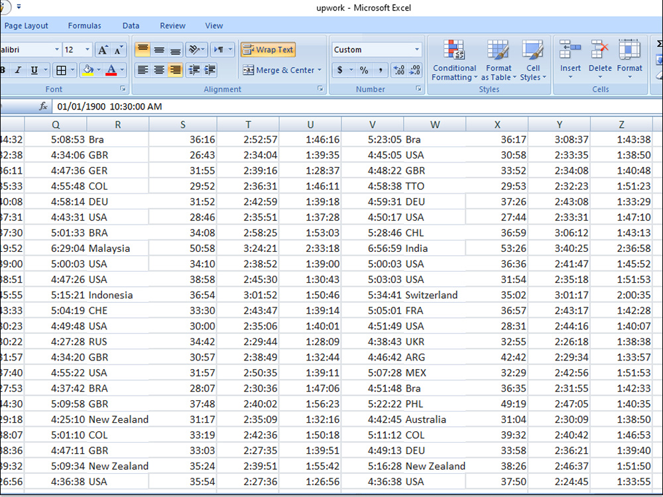Toggle Align Text Right

tap(175, 70)
